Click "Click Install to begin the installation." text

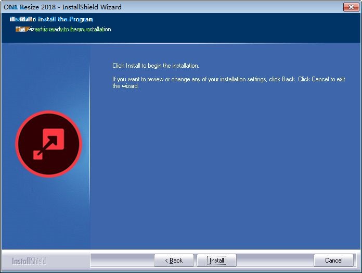tap(156, 66)
